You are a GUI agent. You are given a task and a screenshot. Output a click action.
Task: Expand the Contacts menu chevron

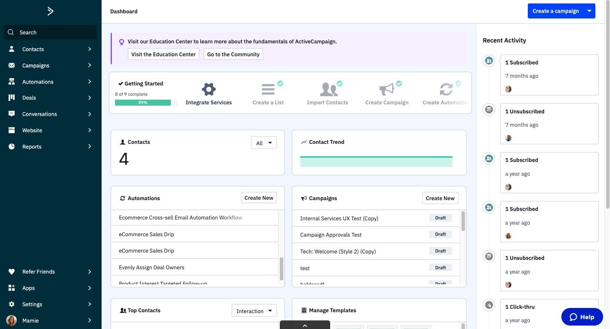90,49
